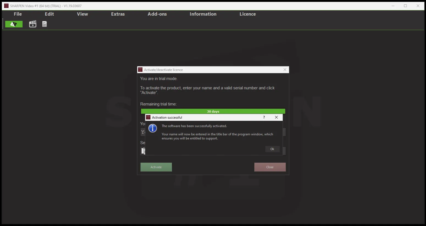Viewport: 426px width, 226px height.
Task: Click the blue information icon in the dialog
Action: (x=153, y=128)
